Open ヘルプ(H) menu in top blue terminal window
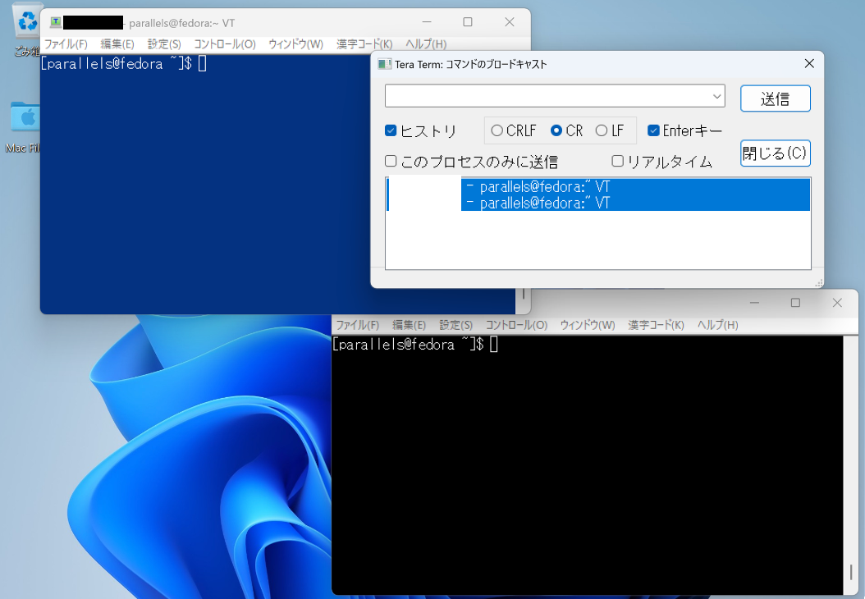This screenshot has width=865, height=599. click(426, 44)
